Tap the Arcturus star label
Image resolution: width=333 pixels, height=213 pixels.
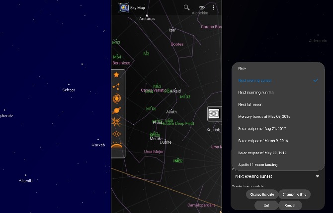point(147,19)
